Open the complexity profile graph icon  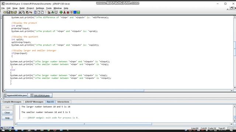click(49, 12)
